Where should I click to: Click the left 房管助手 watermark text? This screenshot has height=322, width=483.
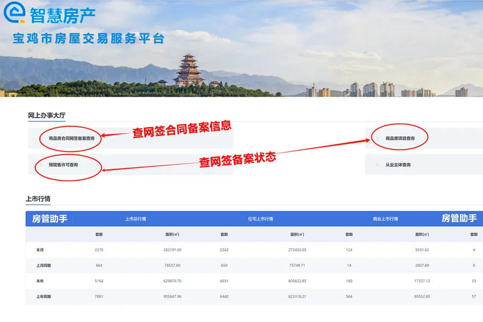(x=50, y=218)
